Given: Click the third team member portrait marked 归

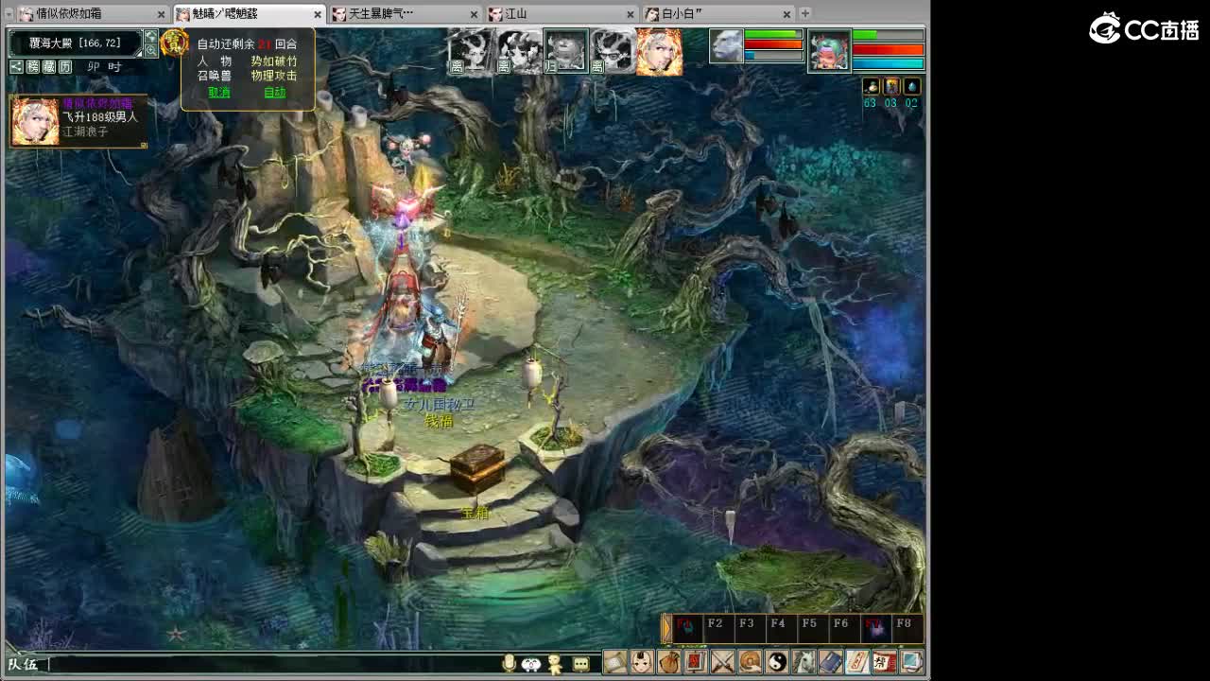Looking at the screenshot, I should [565, 51].
